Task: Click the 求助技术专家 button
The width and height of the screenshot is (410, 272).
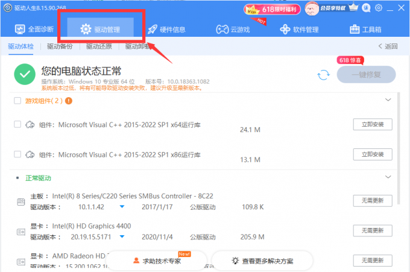Action: [x=157, y=261]
